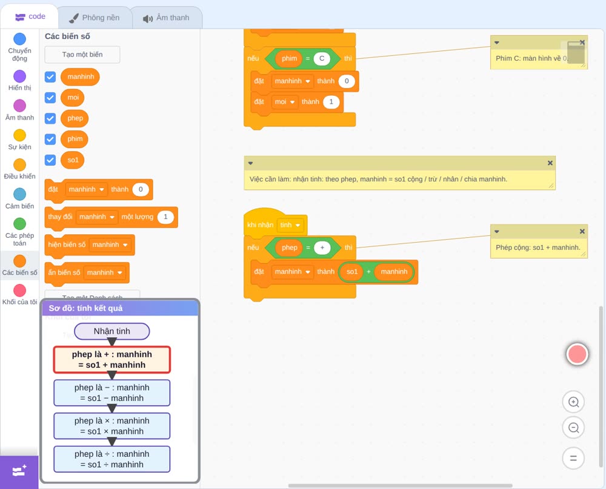
Task: Click the red record button
Action: [577, 354]
